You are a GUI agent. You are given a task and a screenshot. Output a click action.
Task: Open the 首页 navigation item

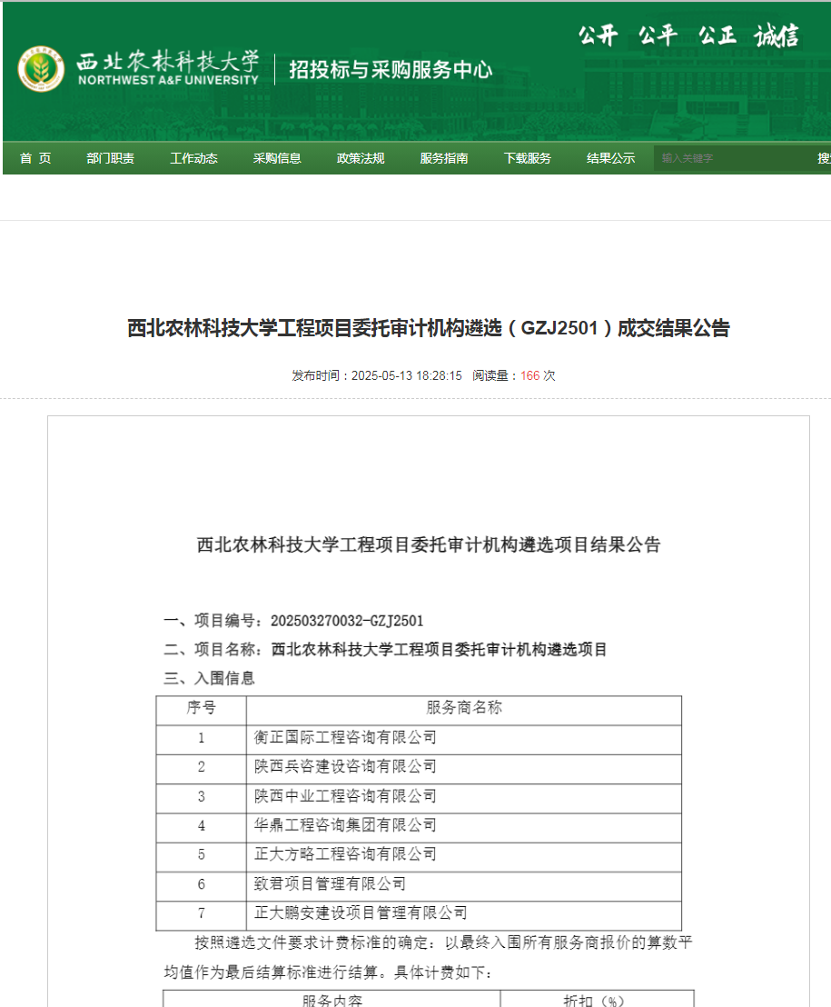tap(35, 158)
